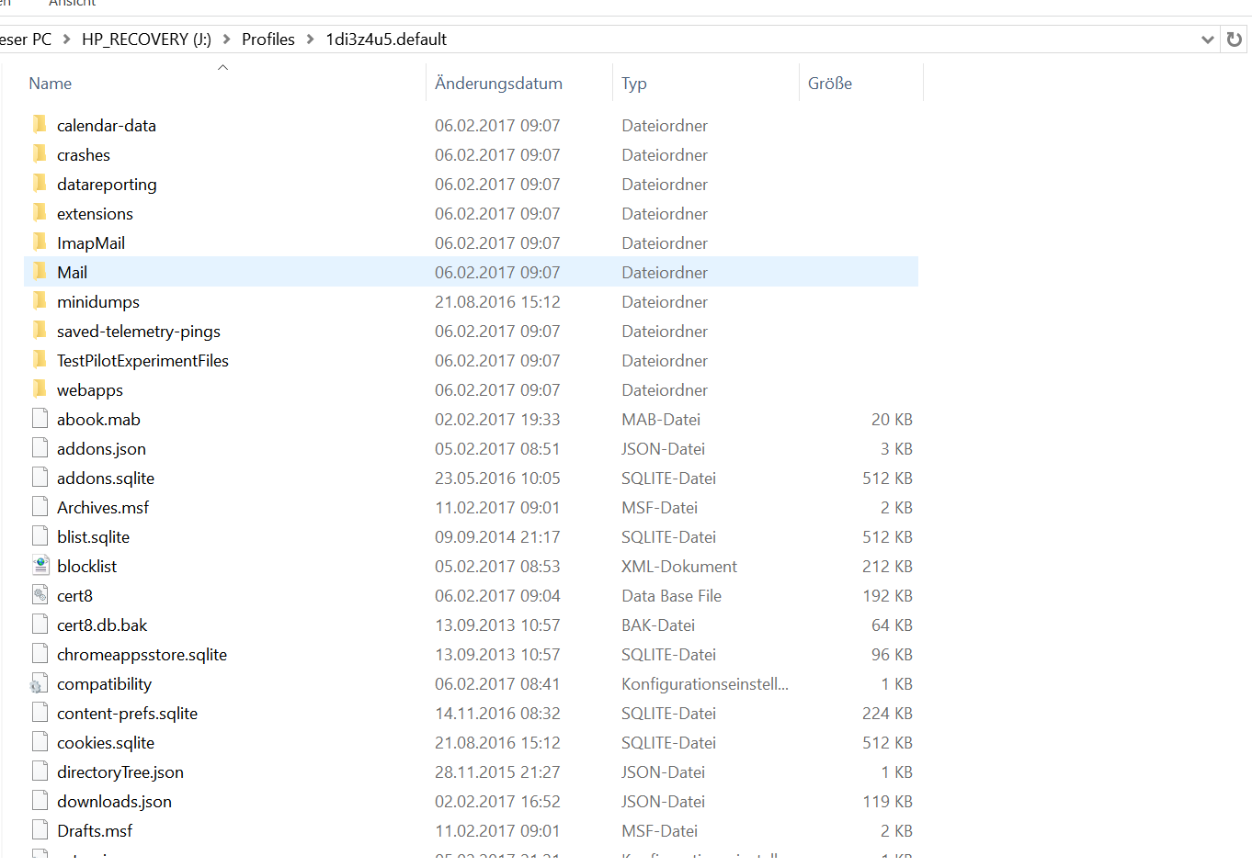Click the abook.mab file icon
1252x867 pixels.
pos(40,419)
